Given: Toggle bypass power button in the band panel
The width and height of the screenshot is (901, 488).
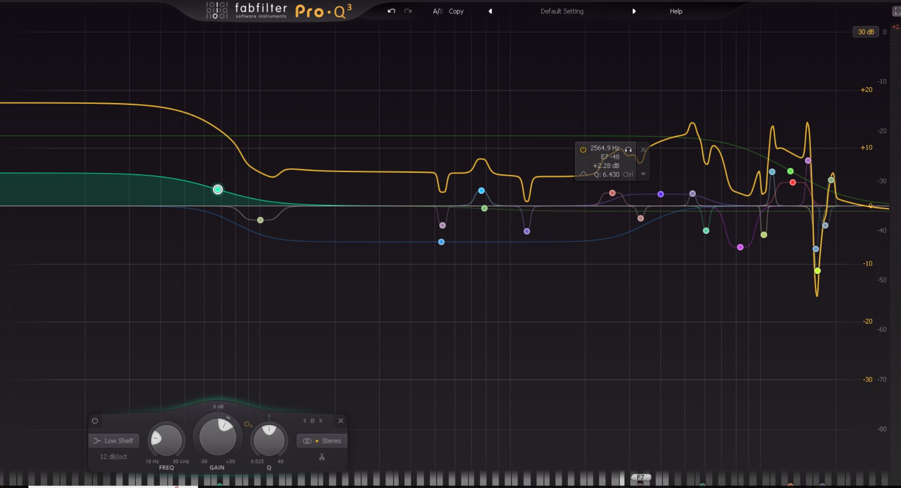Looking at the screenshot, I should 95,421.
